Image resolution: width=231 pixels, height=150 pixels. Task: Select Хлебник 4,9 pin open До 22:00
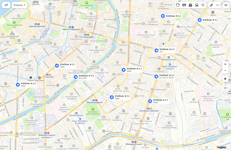pos(76,77)
